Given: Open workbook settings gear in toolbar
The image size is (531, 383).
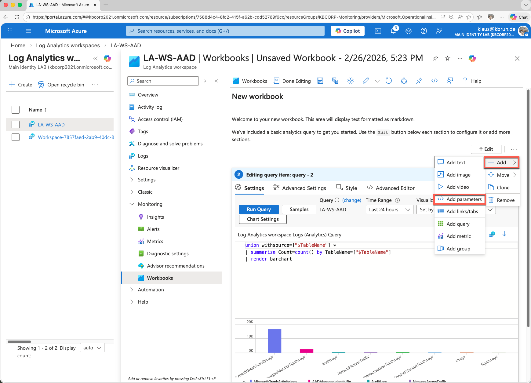Looking at the screenshot, I should (x=350, y=81).
